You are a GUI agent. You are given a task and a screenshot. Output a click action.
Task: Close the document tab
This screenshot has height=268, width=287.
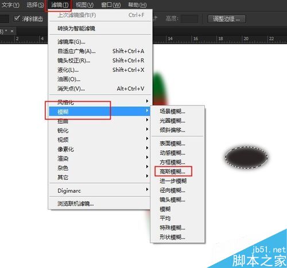pyautogui.click(x=12, y=31)
